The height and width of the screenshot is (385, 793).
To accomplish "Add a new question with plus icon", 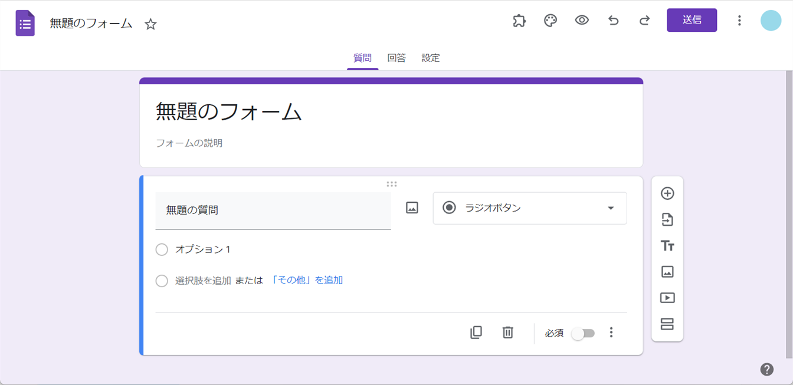I will 667,193.
